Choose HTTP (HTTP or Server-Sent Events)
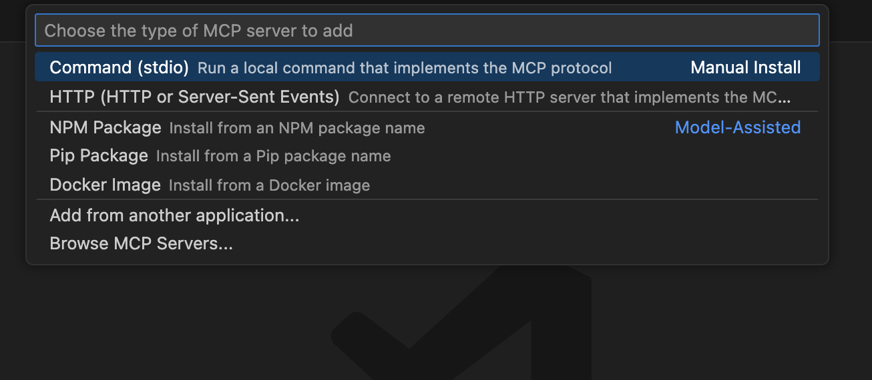872x380 pixels. point(194,97)
